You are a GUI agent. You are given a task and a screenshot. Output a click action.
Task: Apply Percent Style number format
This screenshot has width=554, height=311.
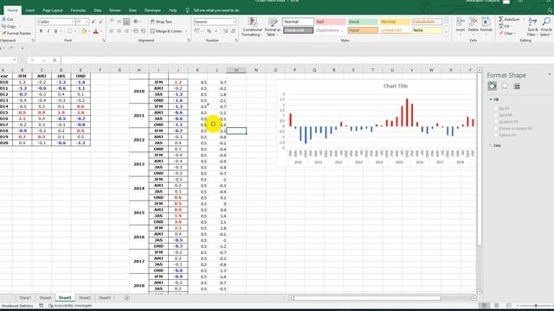click(209, 31)
